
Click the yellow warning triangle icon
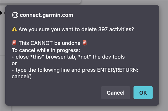click(14, 29)
